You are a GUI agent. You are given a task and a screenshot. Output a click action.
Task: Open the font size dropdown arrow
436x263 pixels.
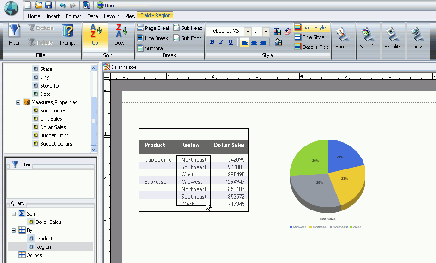coord(266,31)
